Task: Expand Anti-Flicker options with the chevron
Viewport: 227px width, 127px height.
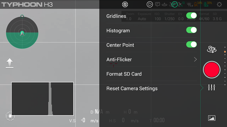Action: coord(195,59)
